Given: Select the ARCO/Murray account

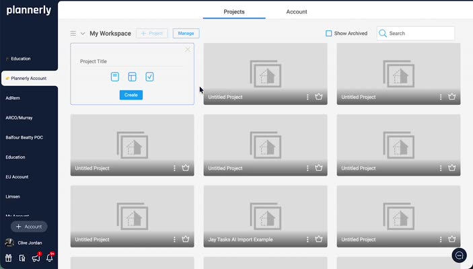Looking at the screenshot, I should click(19, 118).
